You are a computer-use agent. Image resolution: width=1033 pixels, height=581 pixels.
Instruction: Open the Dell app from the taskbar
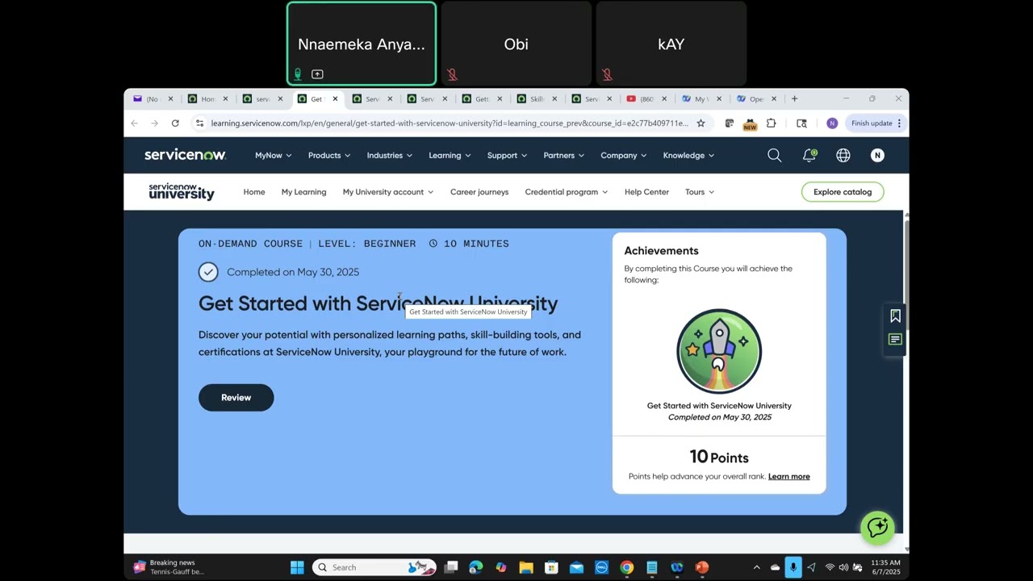601,567
